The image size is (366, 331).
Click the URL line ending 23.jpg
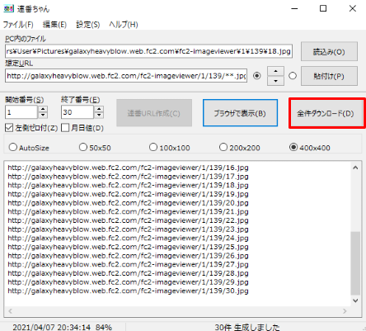click(128, 229)
